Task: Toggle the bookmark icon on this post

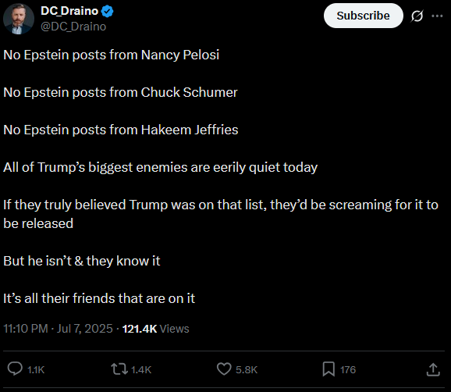Action: (328, 369)
